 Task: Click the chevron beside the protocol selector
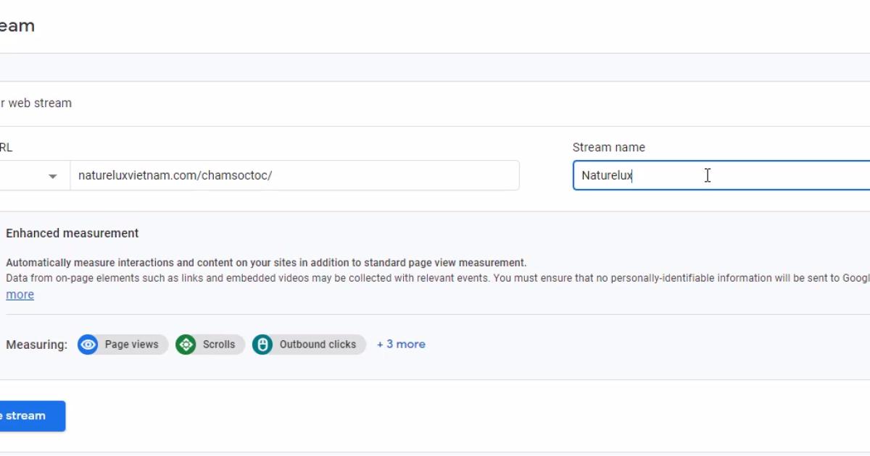click(51, 176)
